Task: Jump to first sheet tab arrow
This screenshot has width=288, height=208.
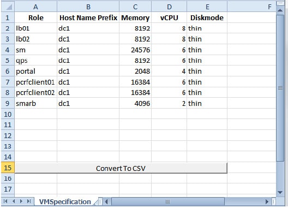Action: [x=5, y=201]
